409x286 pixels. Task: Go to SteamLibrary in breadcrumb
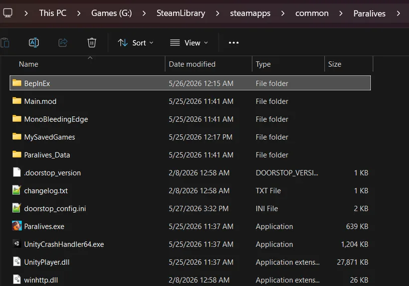[x=181, y=13]
